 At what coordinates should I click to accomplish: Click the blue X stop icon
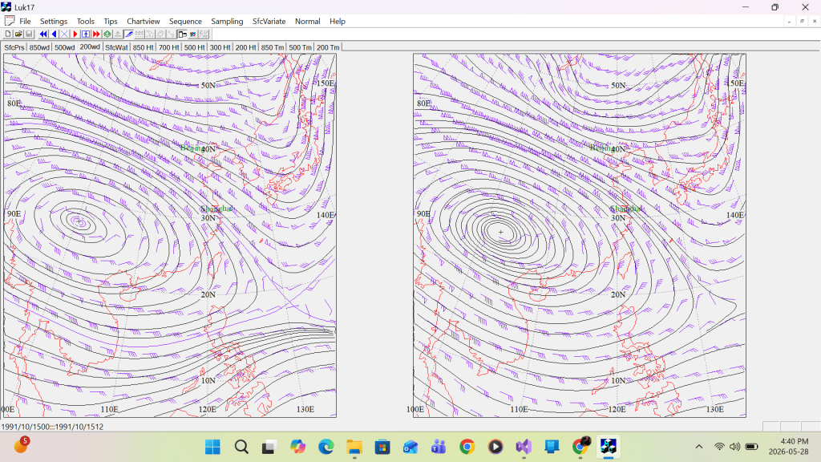64,34
